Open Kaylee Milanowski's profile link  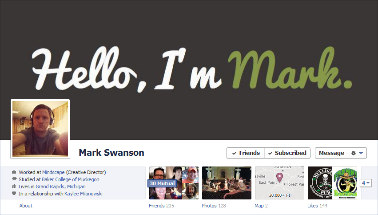84,194
